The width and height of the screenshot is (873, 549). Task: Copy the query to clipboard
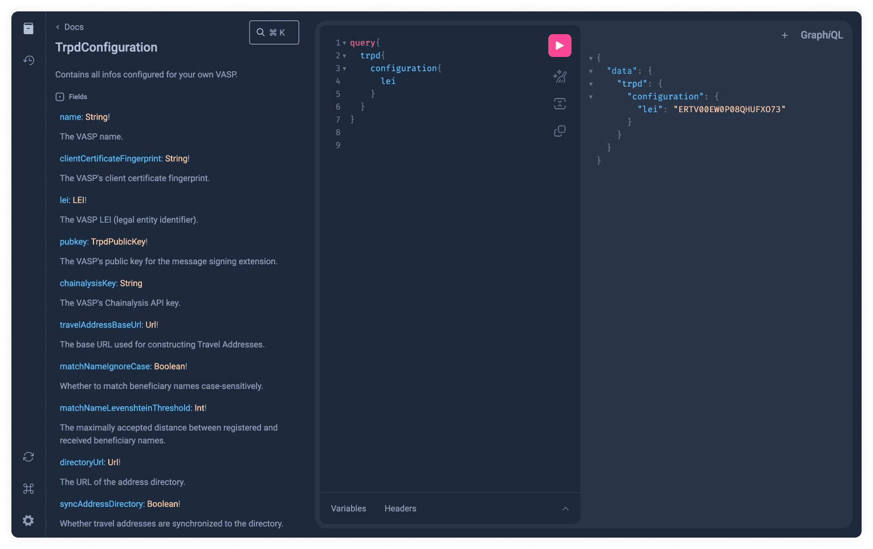pos(559,130)
